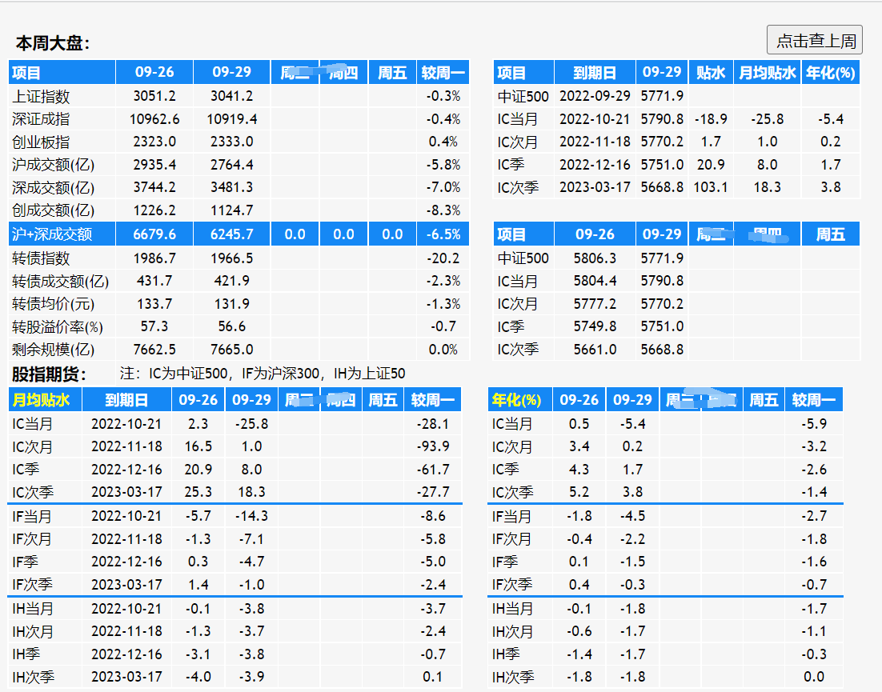
Task: Select the 上证指数 row label
Action: tap(41, 97)
